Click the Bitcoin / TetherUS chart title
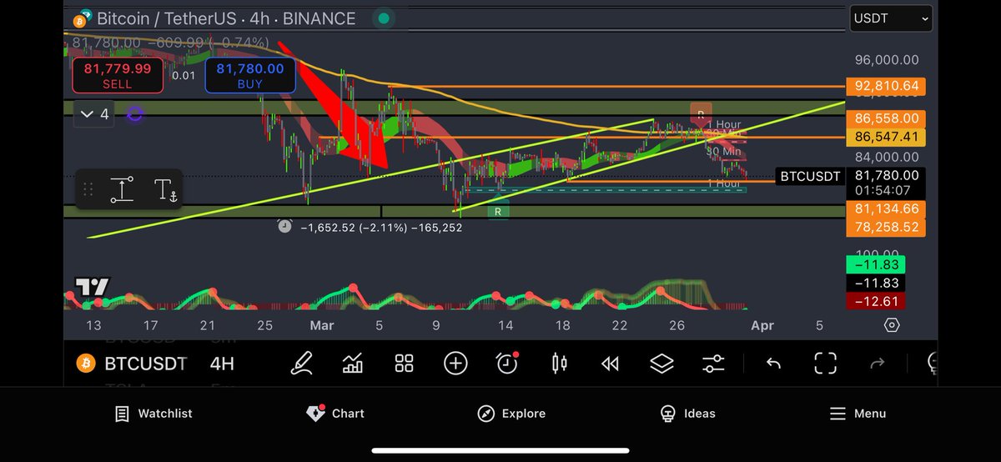The image size is (1001, 462). [x=225, y=18]
